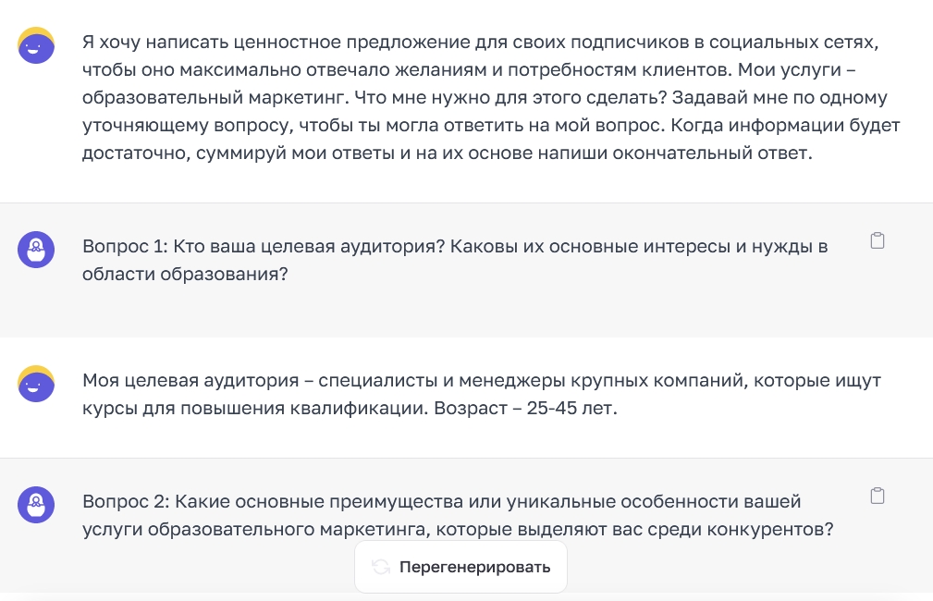The height and width of the screenshot is (601, 933).
Task: Click the user avatar beside the first prompt
Action: pyautogui.click(x=36, y=45)
